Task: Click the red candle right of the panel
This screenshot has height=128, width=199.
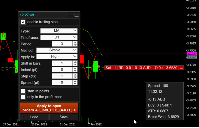Action: 82,59
